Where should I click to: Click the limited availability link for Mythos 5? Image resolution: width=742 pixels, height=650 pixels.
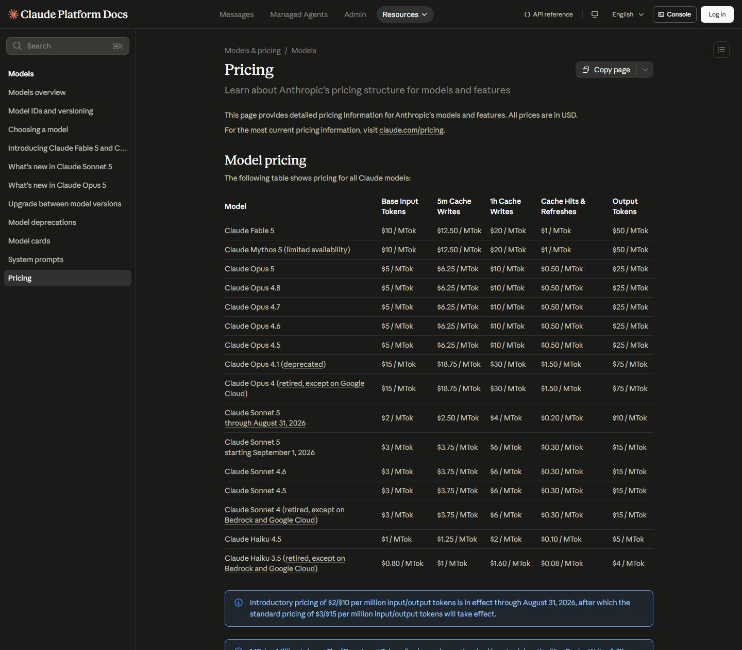point(317,250)
